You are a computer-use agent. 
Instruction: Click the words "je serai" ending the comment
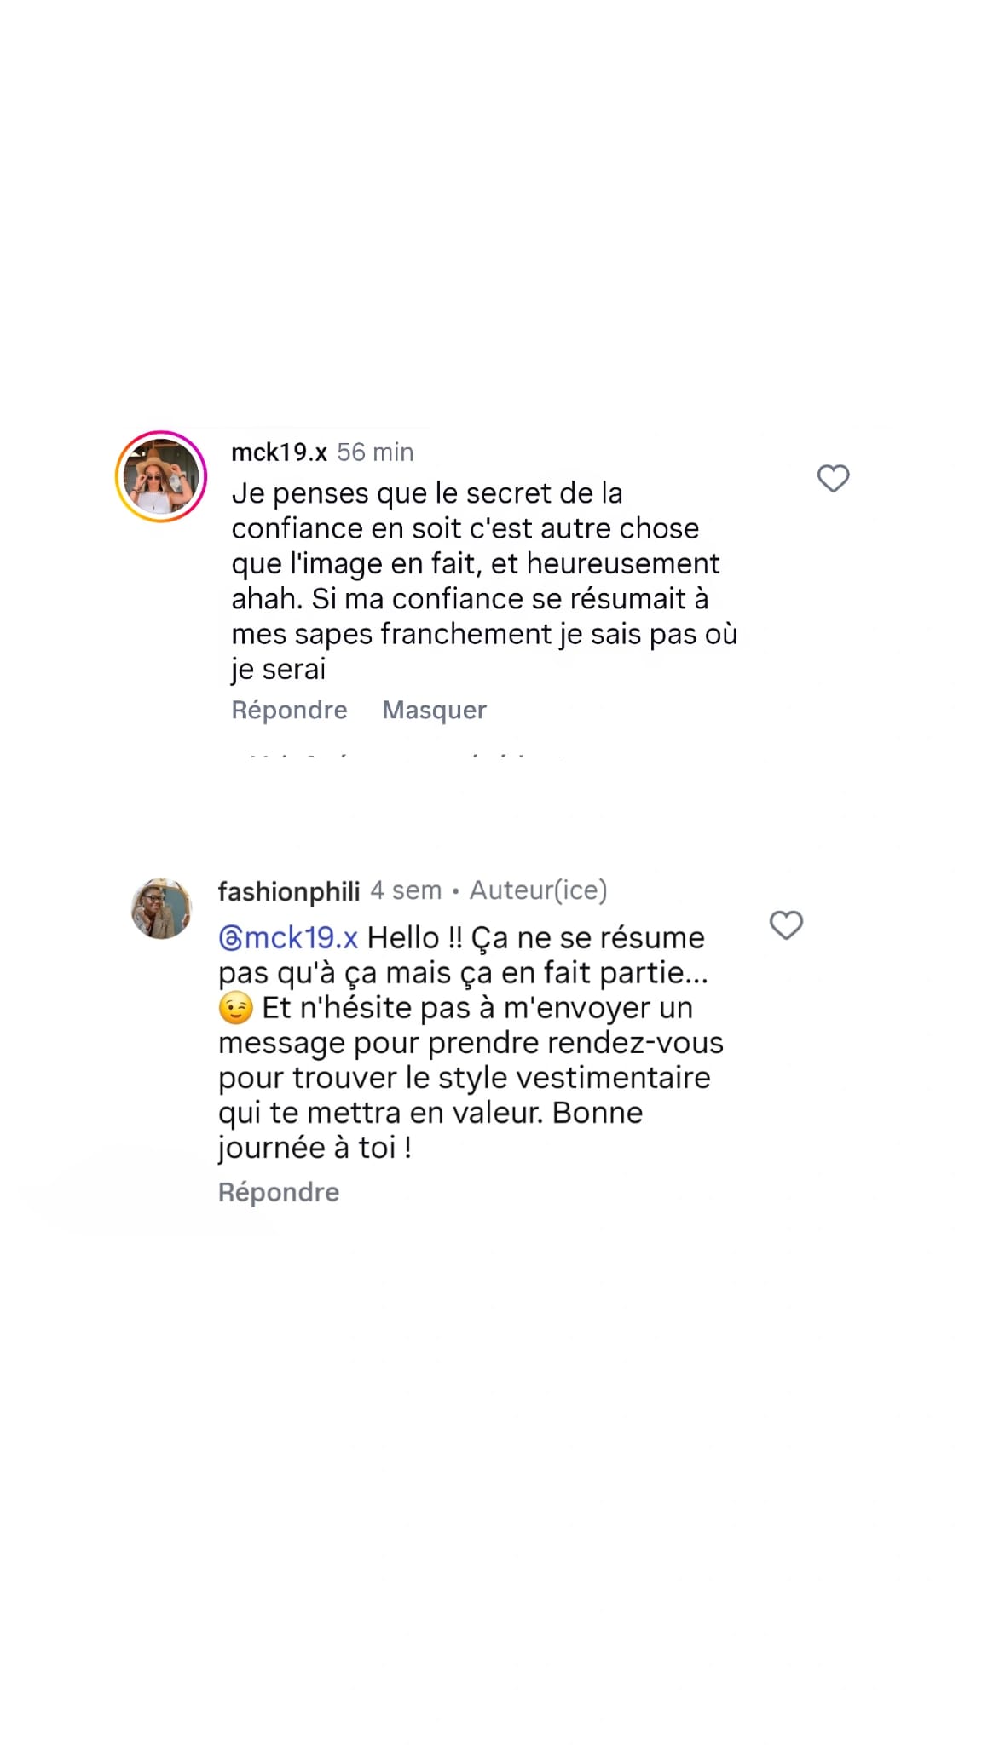(x=278, y=670)
